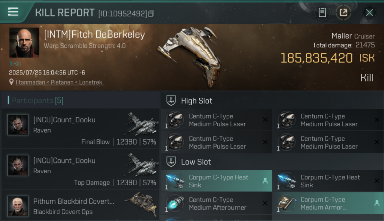Click the share export icon
Screen dimensions: 384x221
343,13
